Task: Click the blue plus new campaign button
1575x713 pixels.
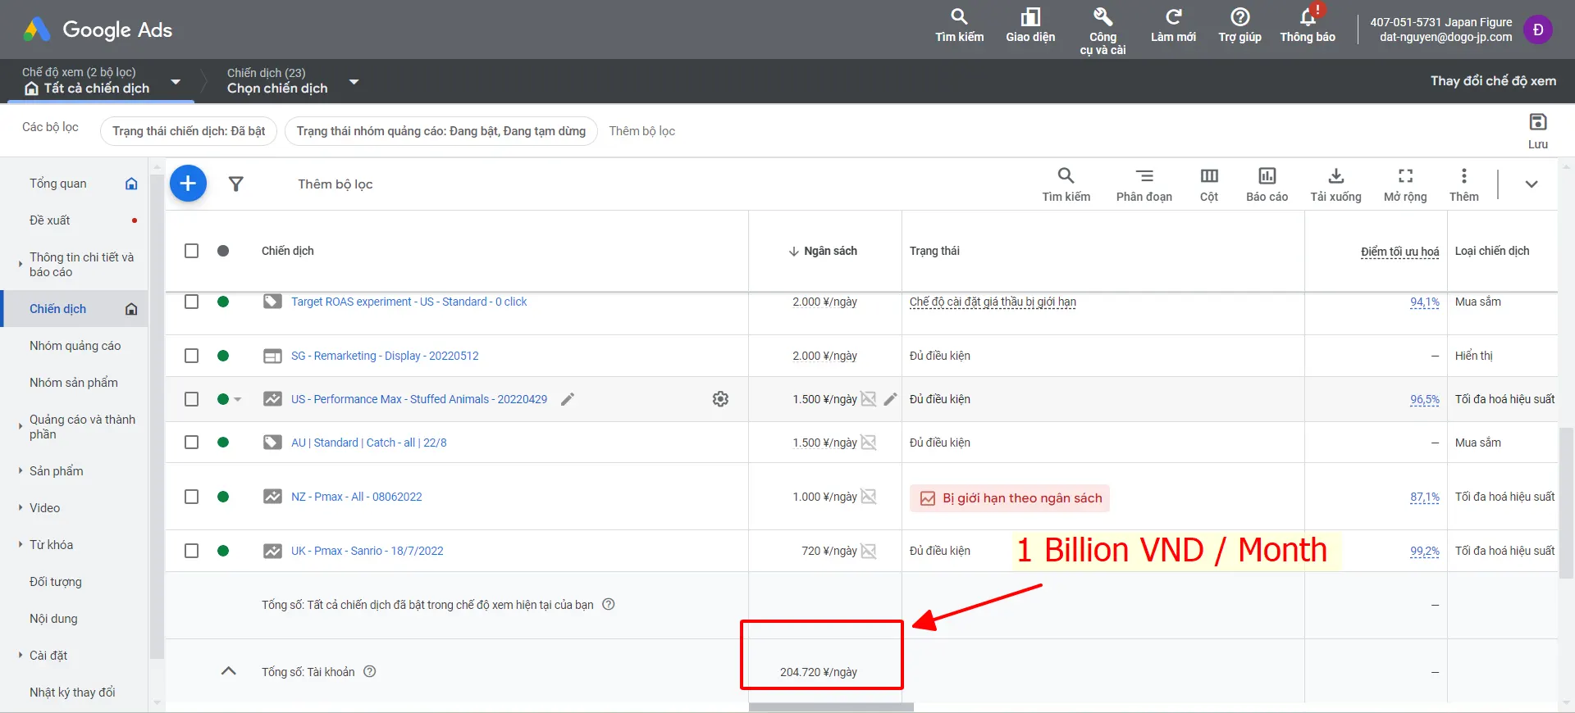Action: pos(188,184)
